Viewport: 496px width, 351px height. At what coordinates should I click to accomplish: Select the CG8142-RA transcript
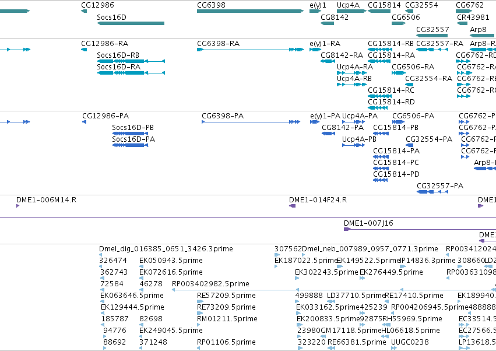(328, 61)
